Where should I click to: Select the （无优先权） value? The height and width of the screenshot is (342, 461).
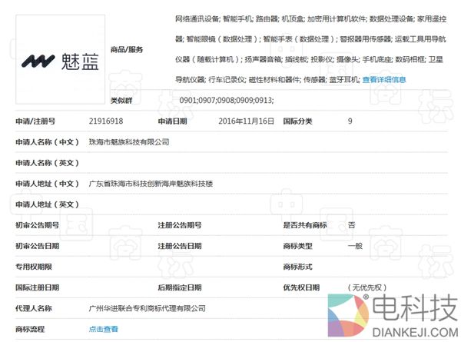367,287
